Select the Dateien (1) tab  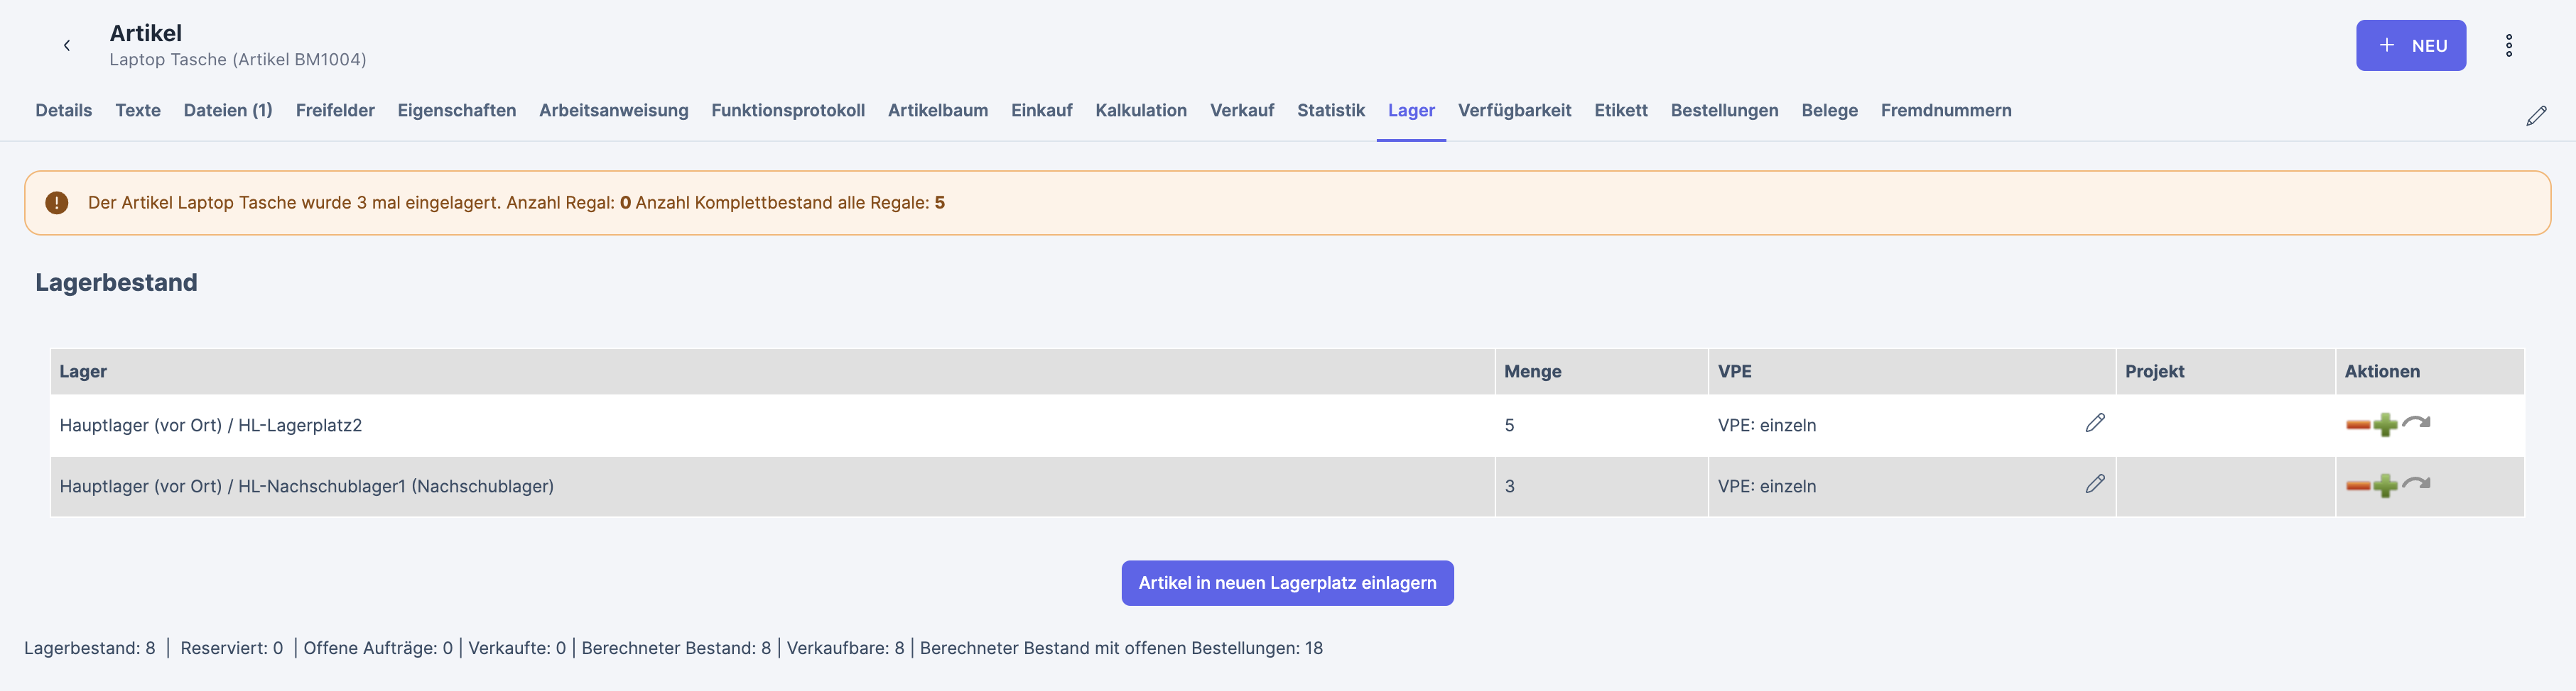[x=228, y=111]
